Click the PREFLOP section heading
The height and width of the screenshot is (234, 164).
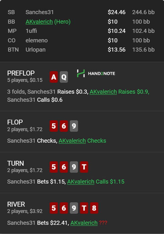click(x=21, y=73)
